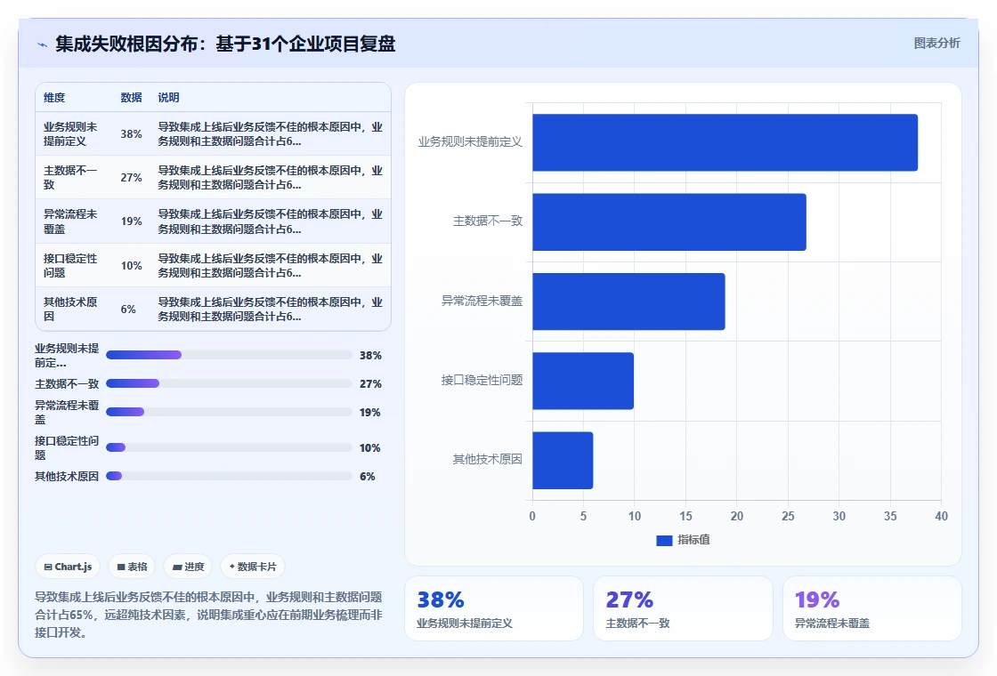Select the 10% cell in the table
997x676 pixels.
click(x=131, y=266)
